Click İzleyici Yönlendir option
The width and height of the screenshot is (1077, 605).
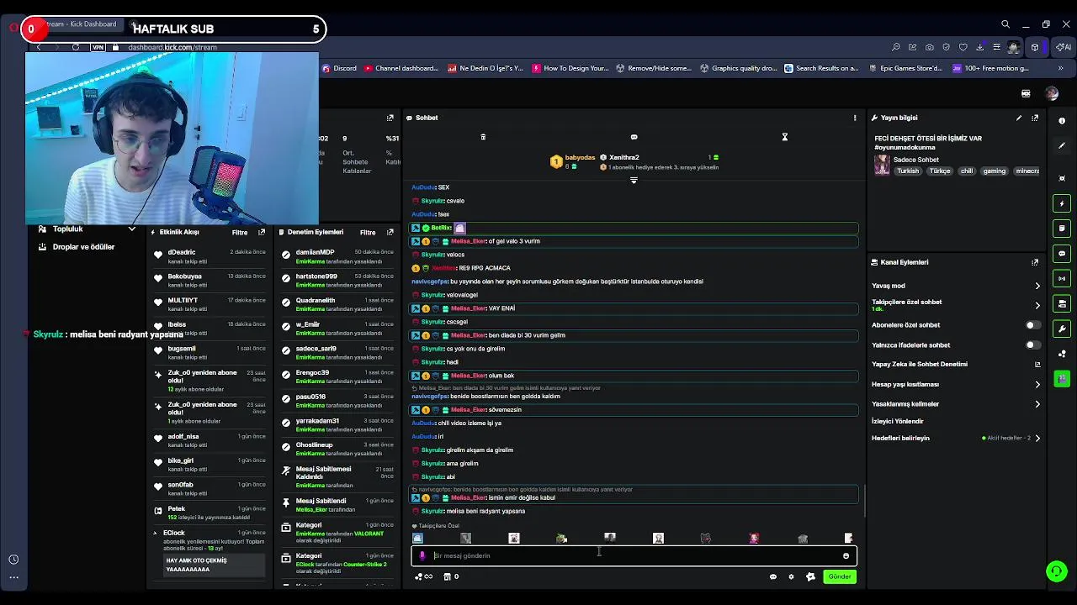898,421
